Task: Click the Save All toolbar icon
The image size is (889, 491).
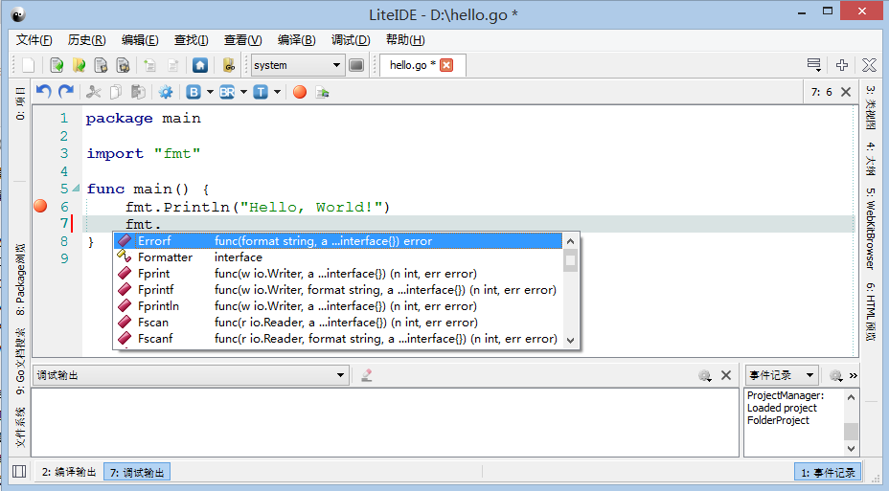Action: click(x=123, y=65)
